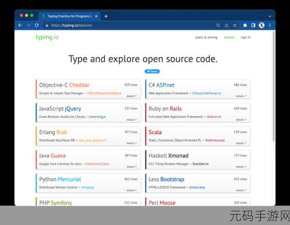
Task: Toggle the browser side panel icon
Action: (x=253, y=25)
